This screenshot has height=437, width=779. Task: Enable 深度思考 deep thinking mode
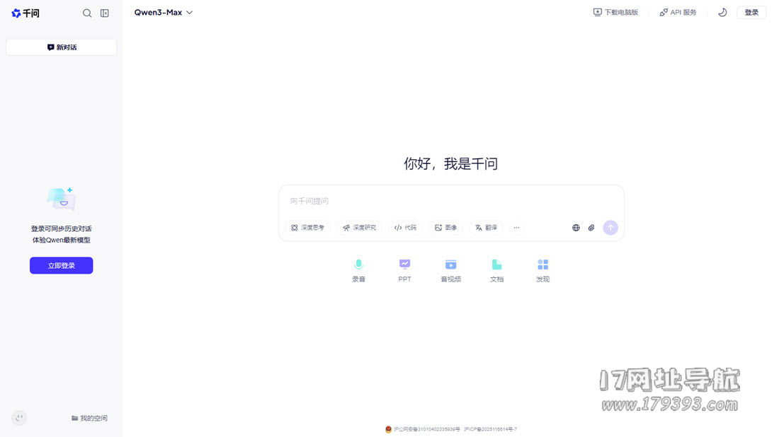[308, 228]
